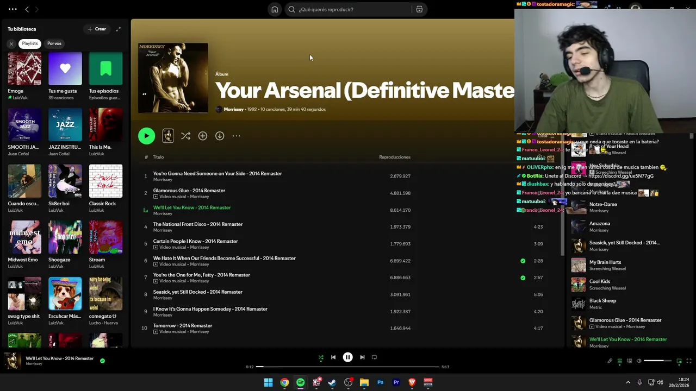Open album more options ellipsis
Viewport: 696px width, 391px height.
pyautogui.click(x=237, y=136)
